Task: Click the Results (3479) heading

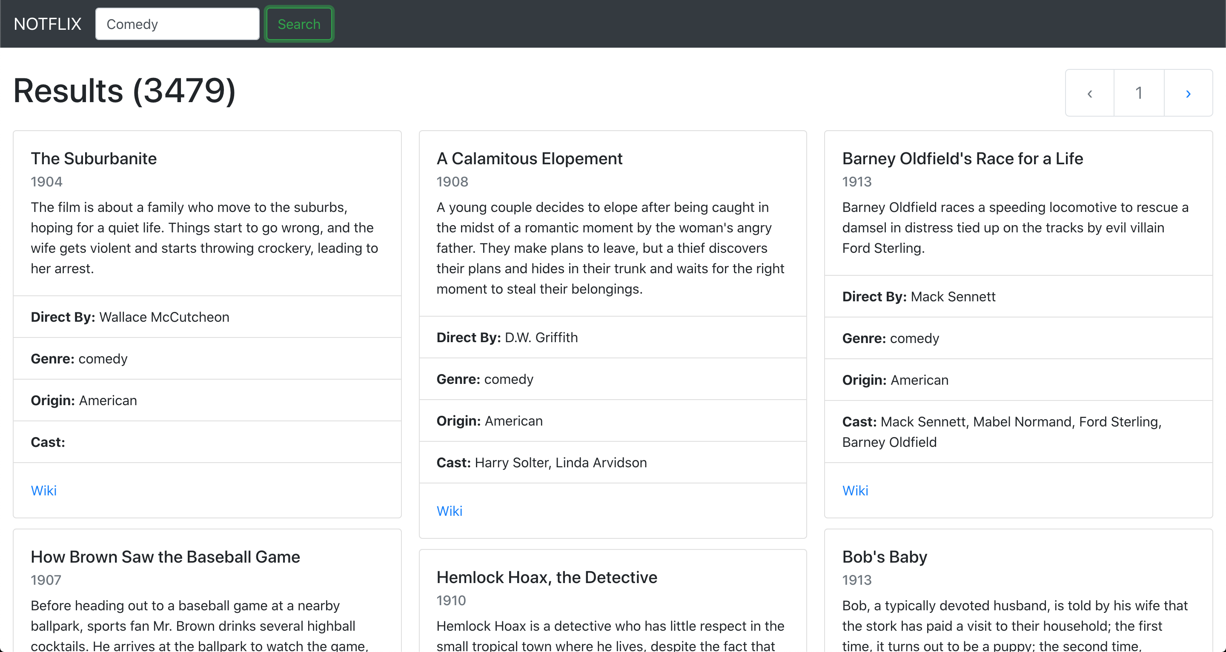Action: point(125,91)
